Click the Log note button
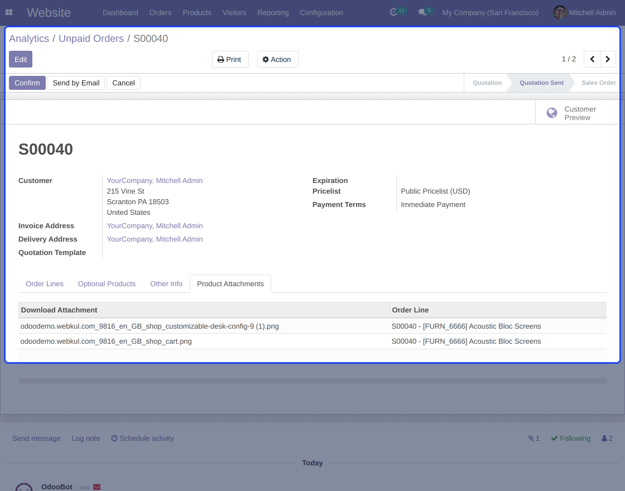The height and width of the screenshot is (491, 625). tap(86, 439)
